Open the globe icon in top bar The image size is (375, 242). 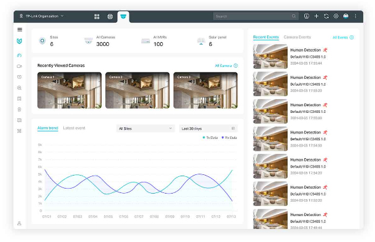(x=110, y=17)
